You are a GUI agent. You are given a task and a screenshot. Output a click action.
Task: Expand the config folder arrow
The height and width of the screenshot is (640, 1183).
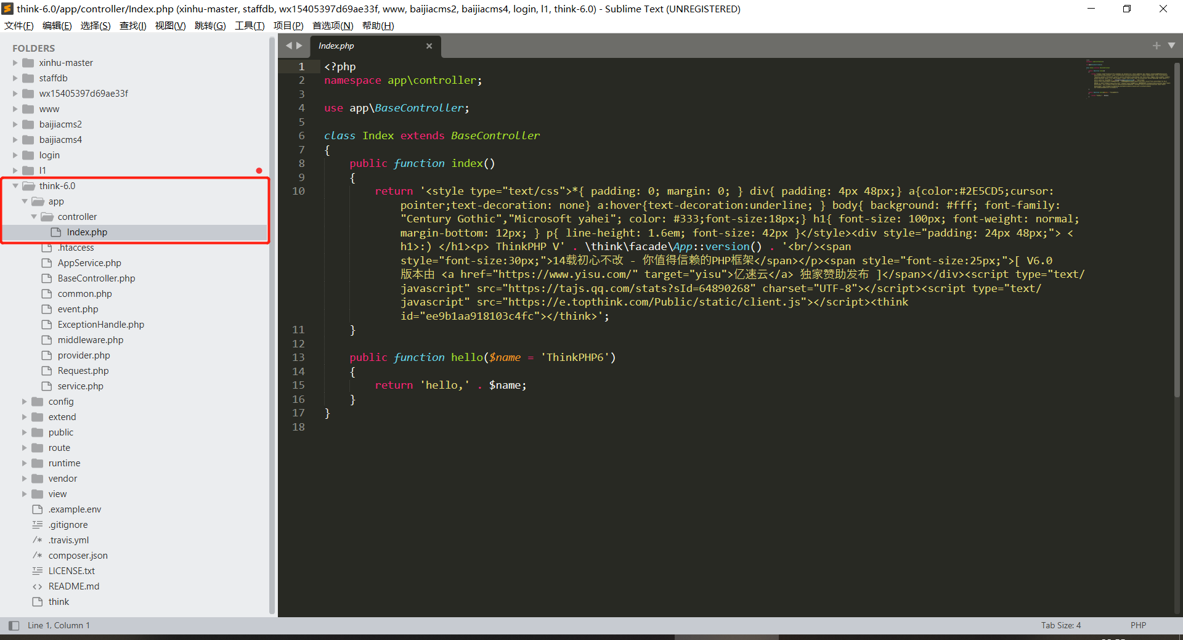point(25,402)
